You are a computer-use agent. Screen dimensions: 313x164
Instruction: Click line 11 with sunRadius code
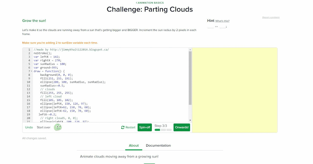point(52,85)
